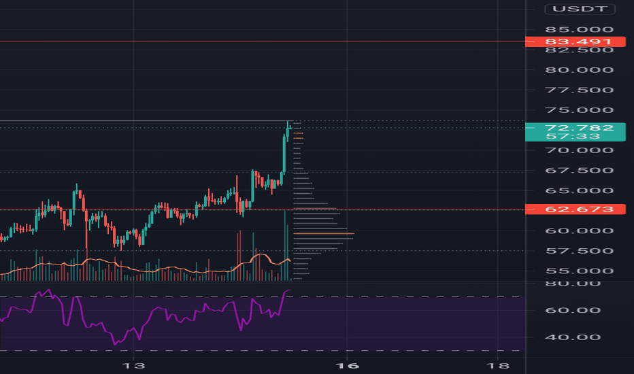
Task: Click the 85.000 price axis label
Action: [x=579, y=29]
